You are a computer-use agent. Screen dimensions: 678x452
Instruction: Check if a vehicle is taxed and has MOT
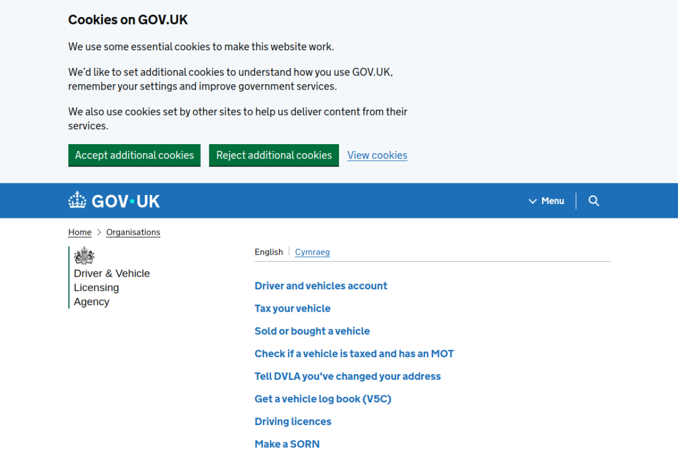point(354,353)
